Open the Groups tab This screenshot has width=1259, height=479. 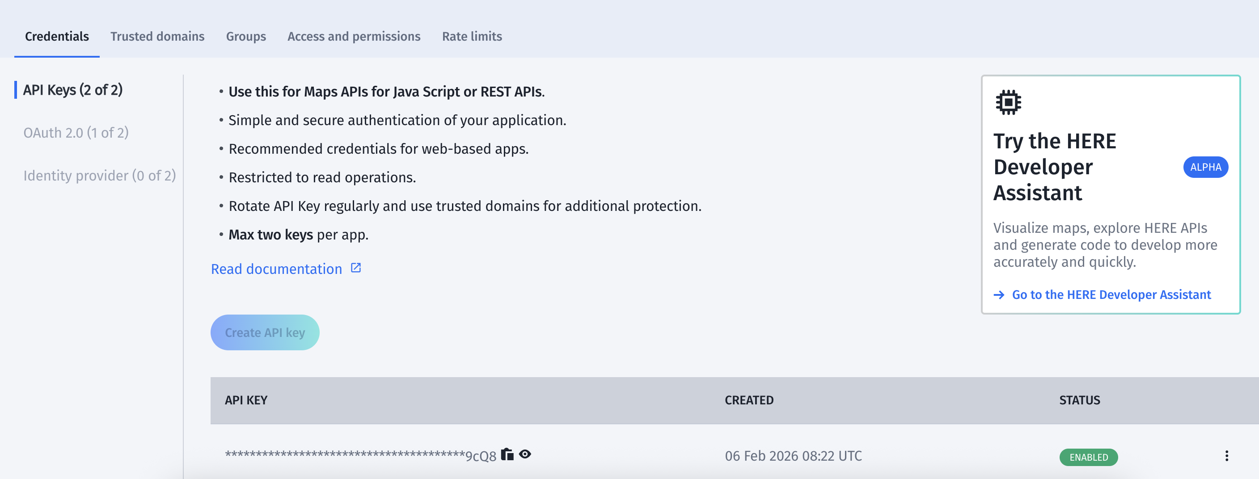point(246,36)
